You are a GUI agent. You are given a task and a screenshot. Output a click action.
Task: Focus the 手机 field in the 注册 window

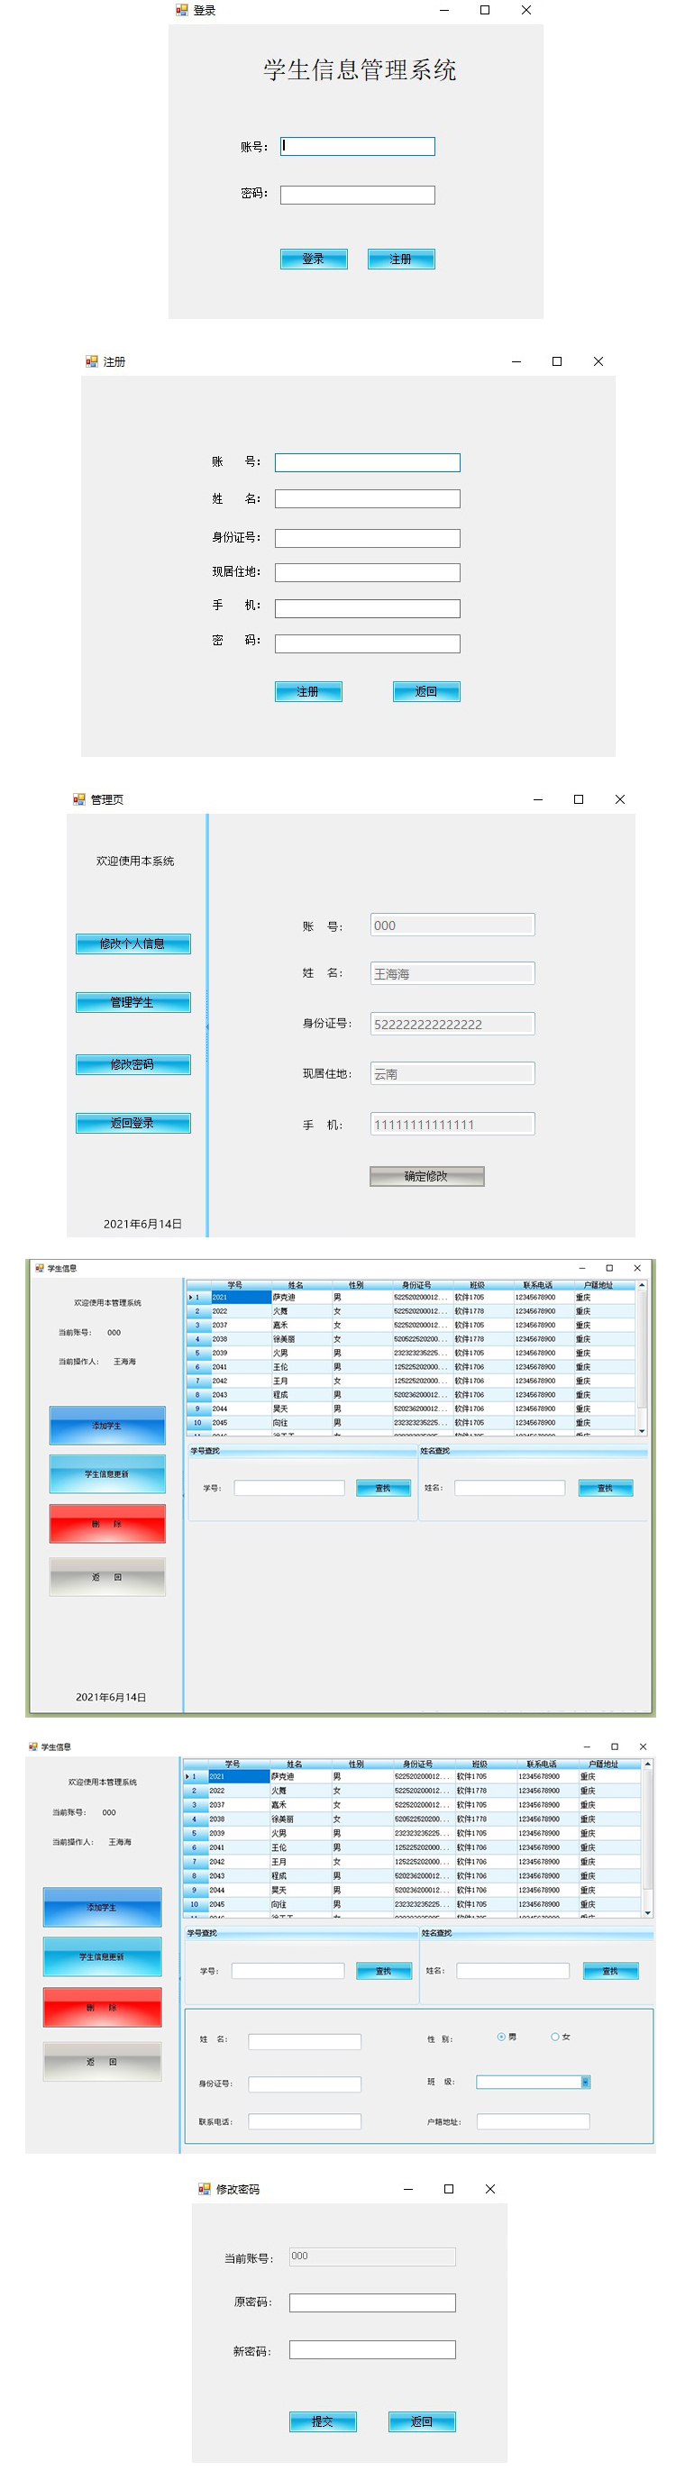pos(367,608)
